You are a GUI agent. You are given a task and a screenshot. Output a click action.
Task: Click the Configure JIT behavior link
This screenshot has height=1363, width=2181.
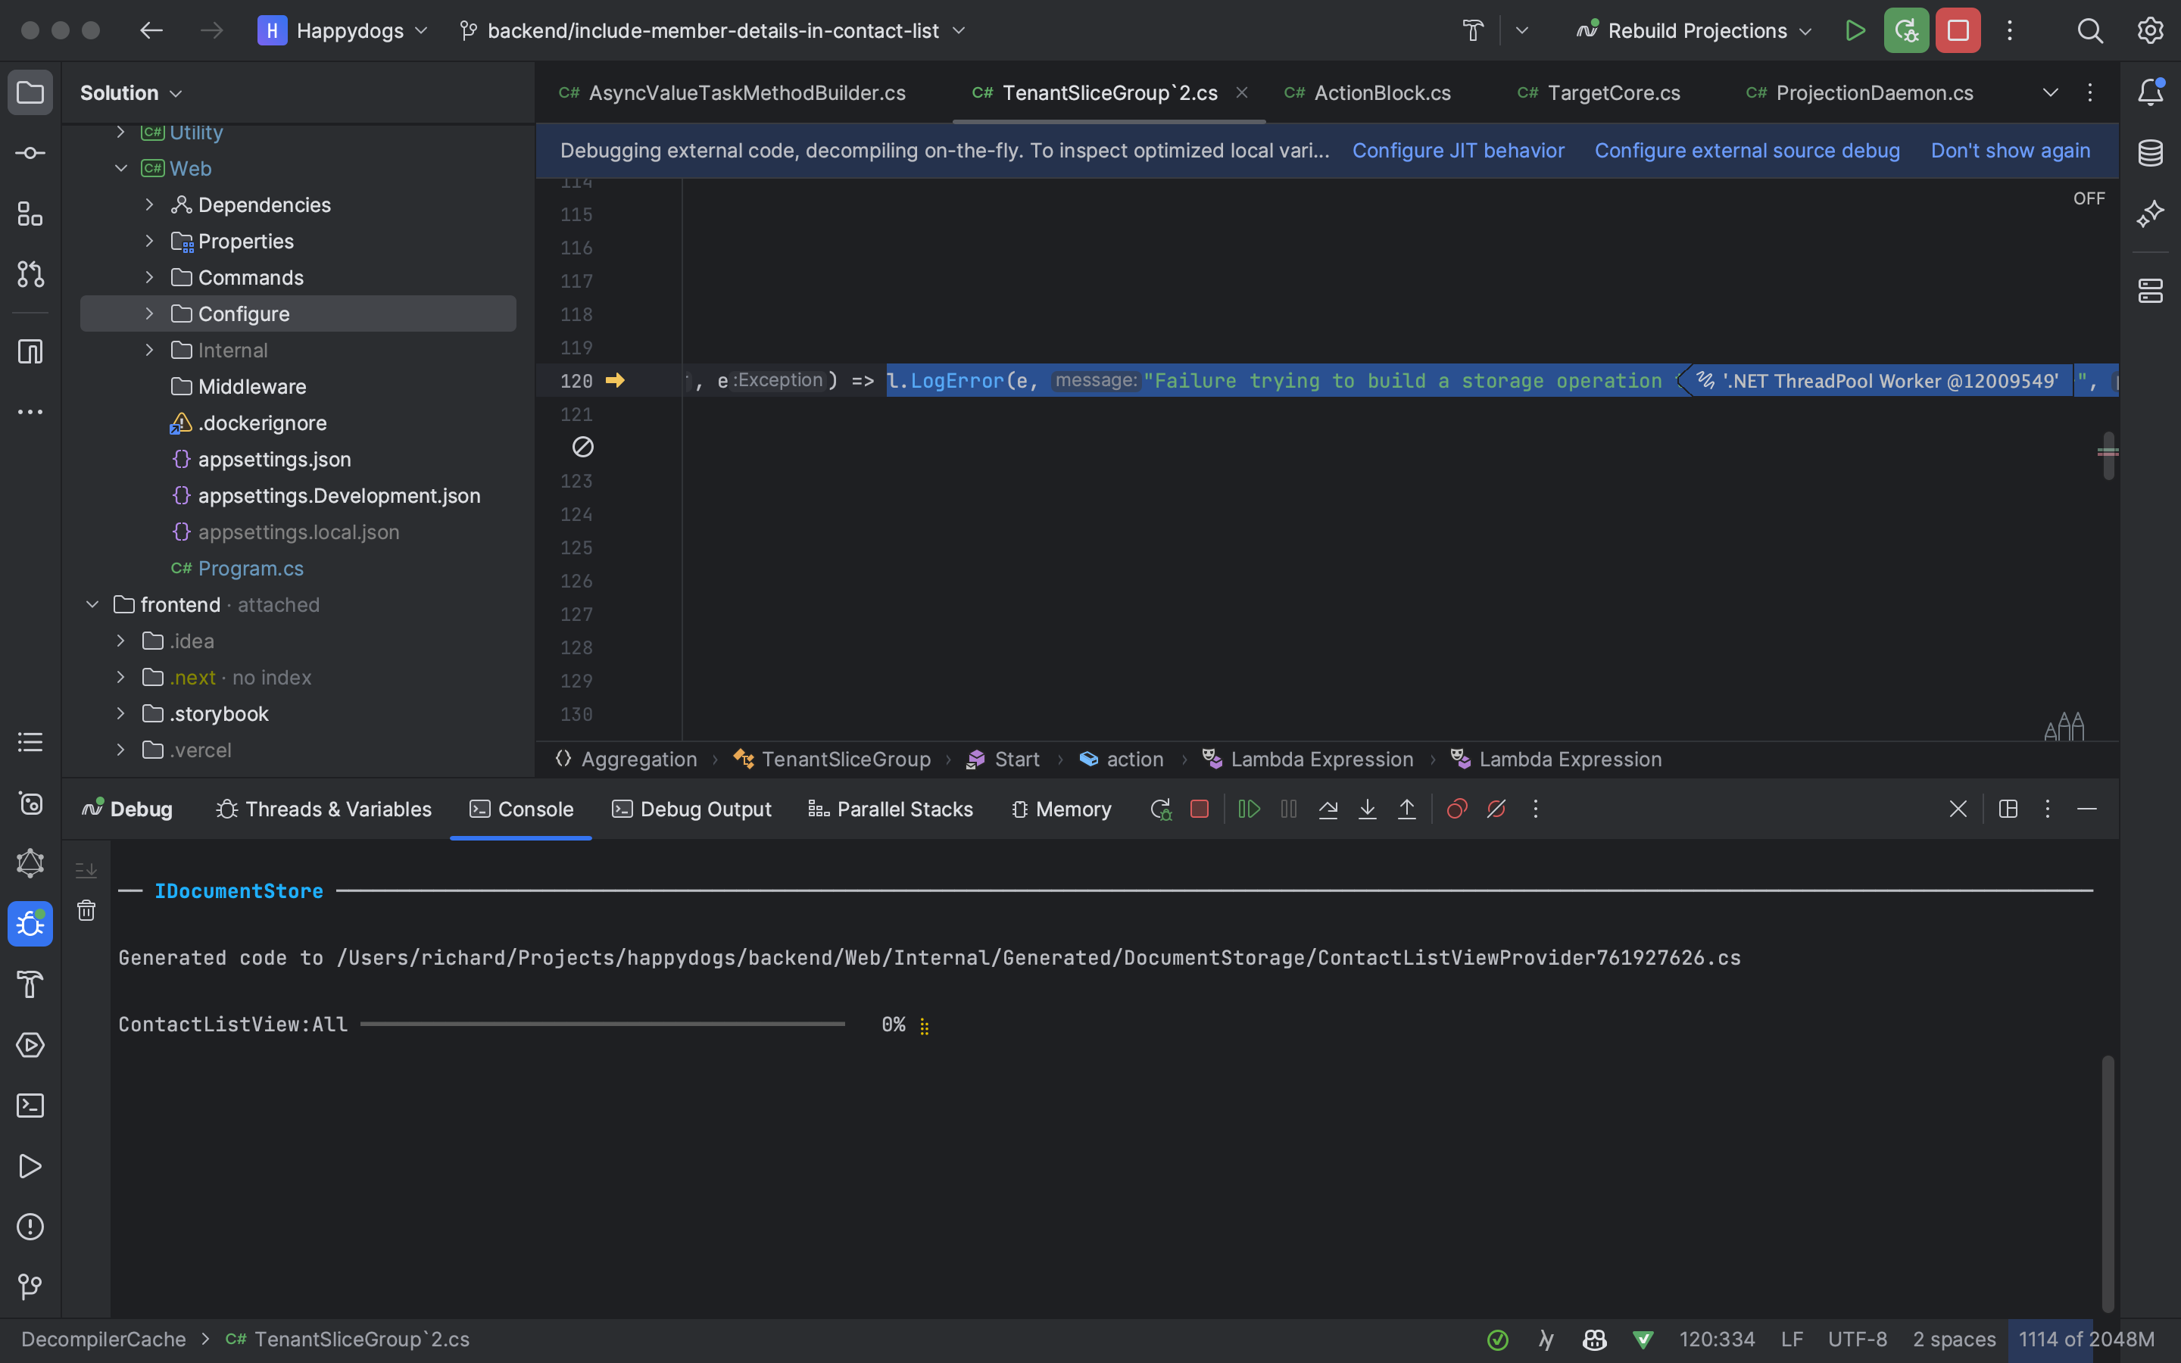coord(1457,151)
